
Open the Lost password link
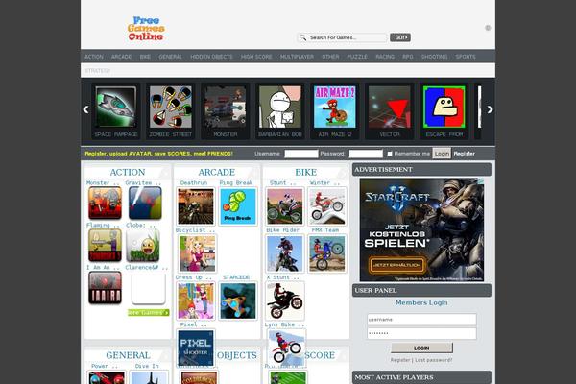coord(434,360)
